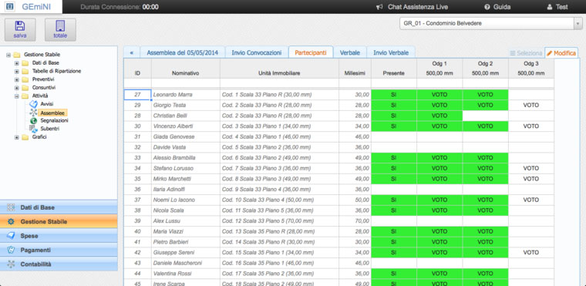Open the Contabilità accordion panel

59,264
